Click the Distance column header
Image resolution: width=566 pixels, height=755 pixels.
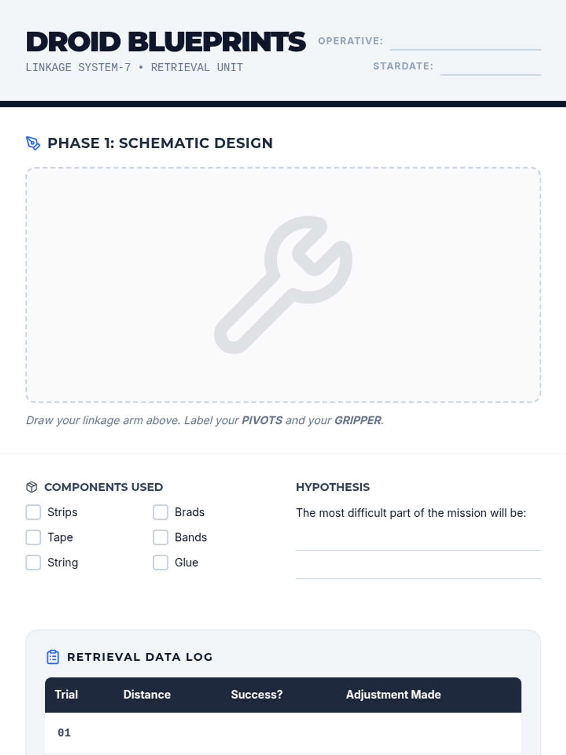147,695
